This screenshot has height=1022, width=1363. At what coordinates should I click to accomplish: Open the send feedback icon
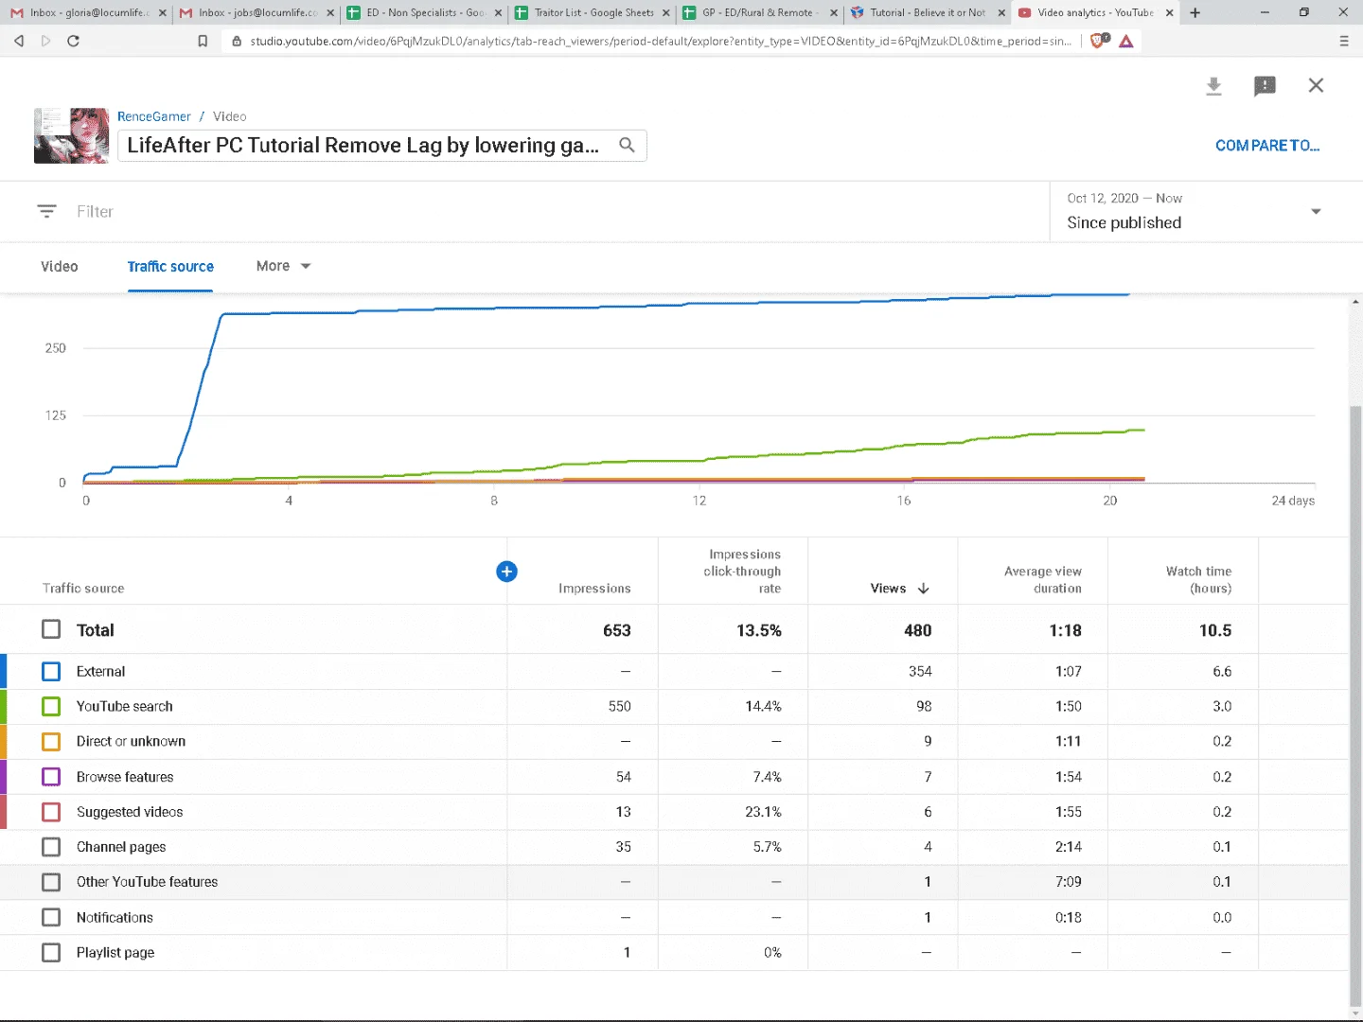[1265, 86]
